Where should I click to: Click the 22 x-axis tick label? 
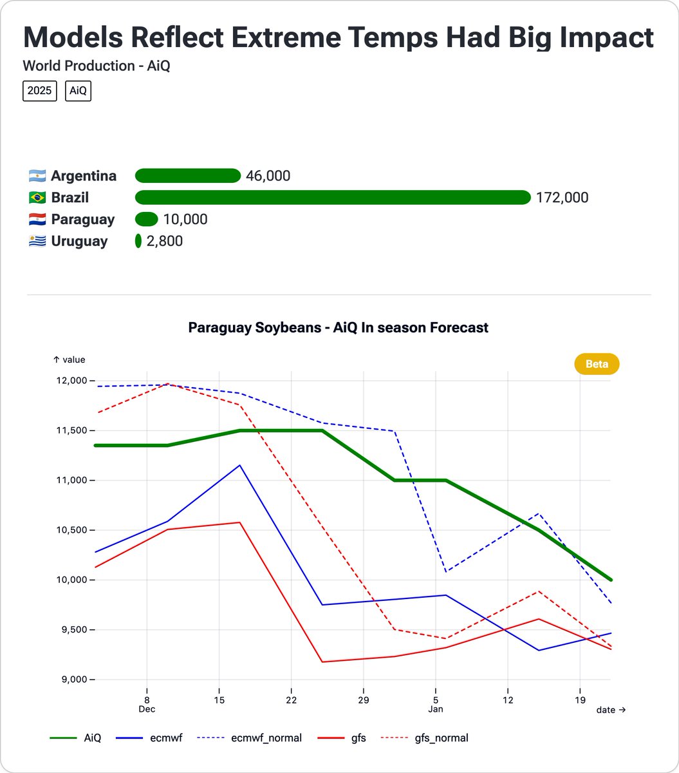pyautogui.click(x=291, y=700)
